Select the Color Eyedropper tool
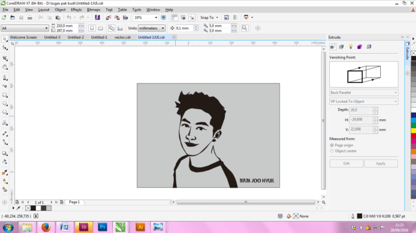Viewport: 416px width, 233px height. (x=5, y=172)
